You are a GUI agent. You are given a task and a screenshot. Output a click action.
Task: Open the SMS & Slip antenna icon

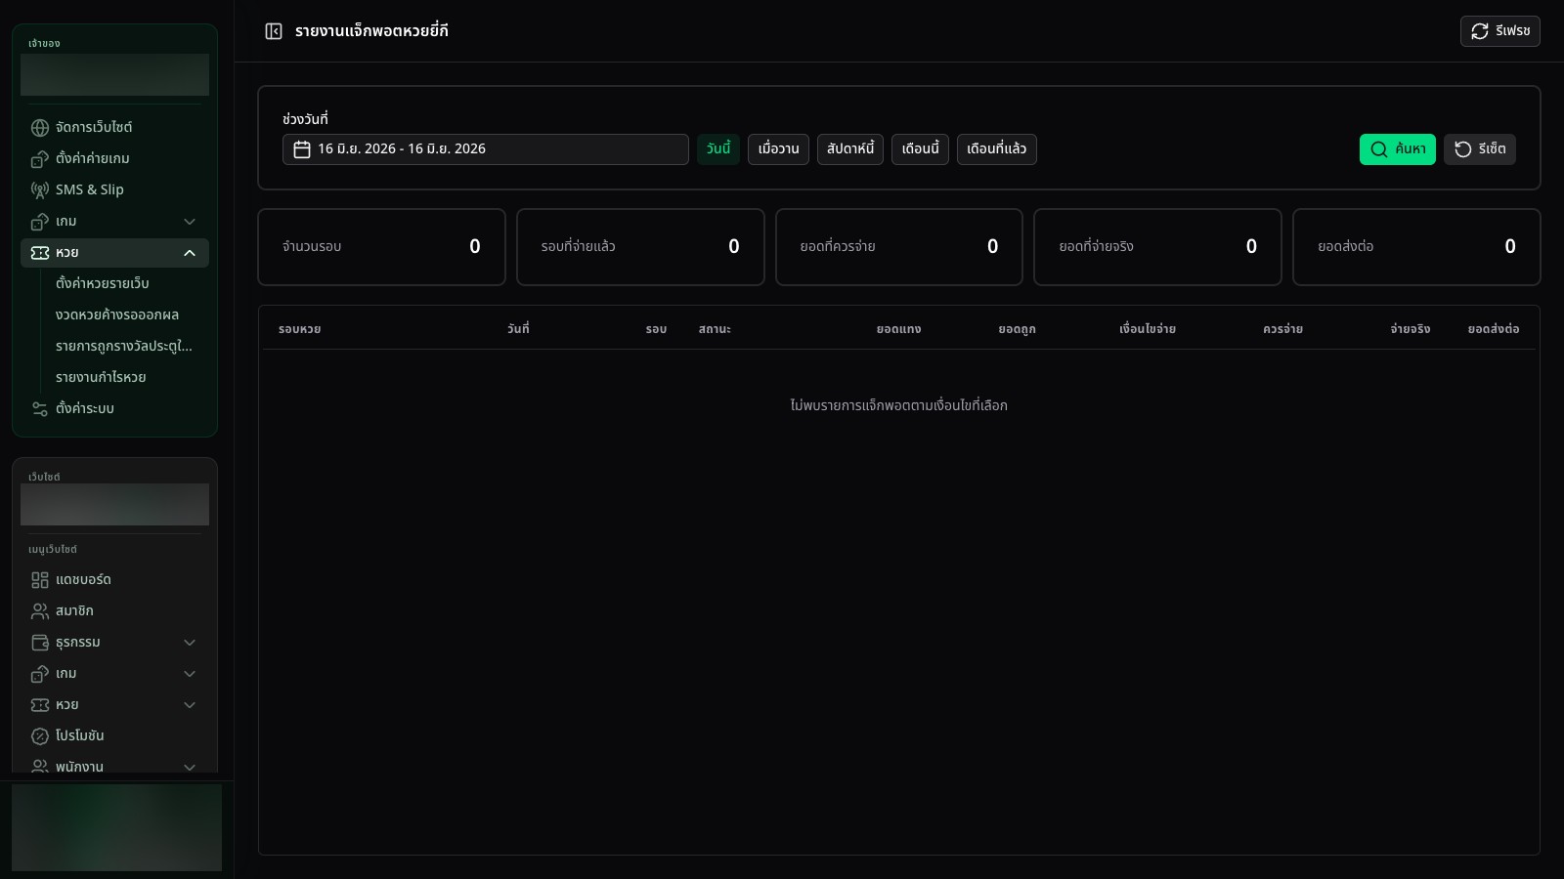[x=40, y=190]
